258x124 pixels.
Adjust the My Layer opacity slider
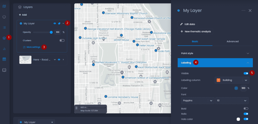(x=43, y=32)
